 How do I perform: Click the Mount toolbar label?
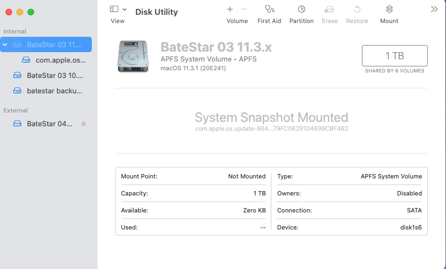pos(389,21)
